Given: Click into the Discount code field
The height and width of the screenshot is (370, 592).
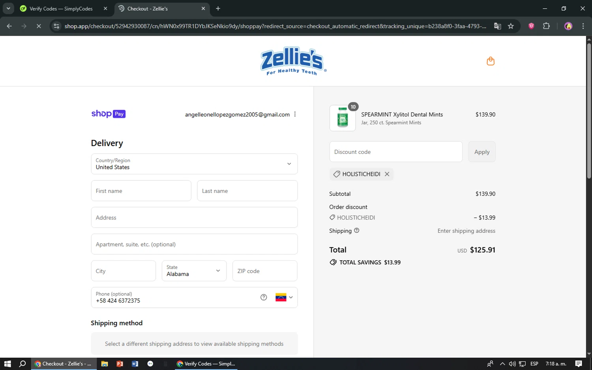Looking at the screenshot, I should coord(396,152).
